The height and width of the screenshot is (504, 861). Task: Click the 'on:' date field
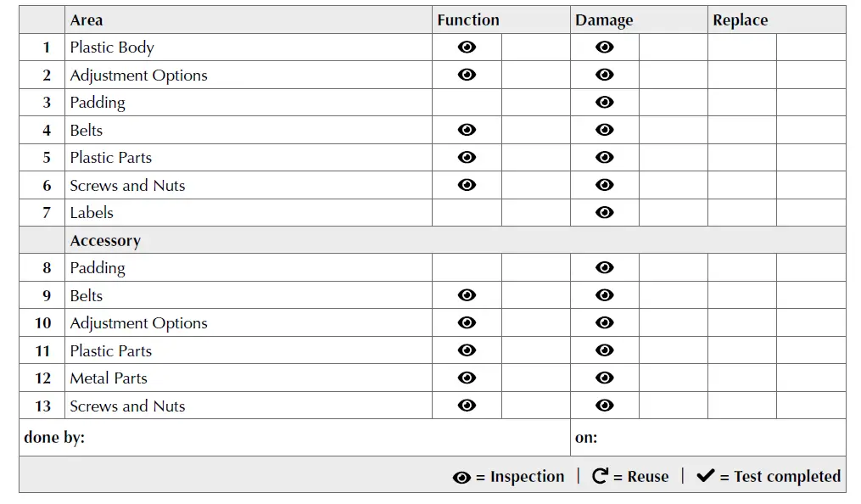click(x=707, y=438)
